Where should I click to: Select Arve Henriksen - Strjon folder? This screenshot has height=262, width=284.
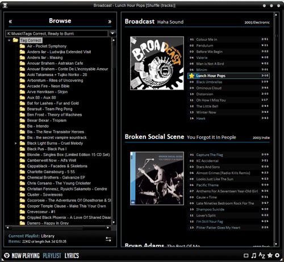click(x=47, y=92)
